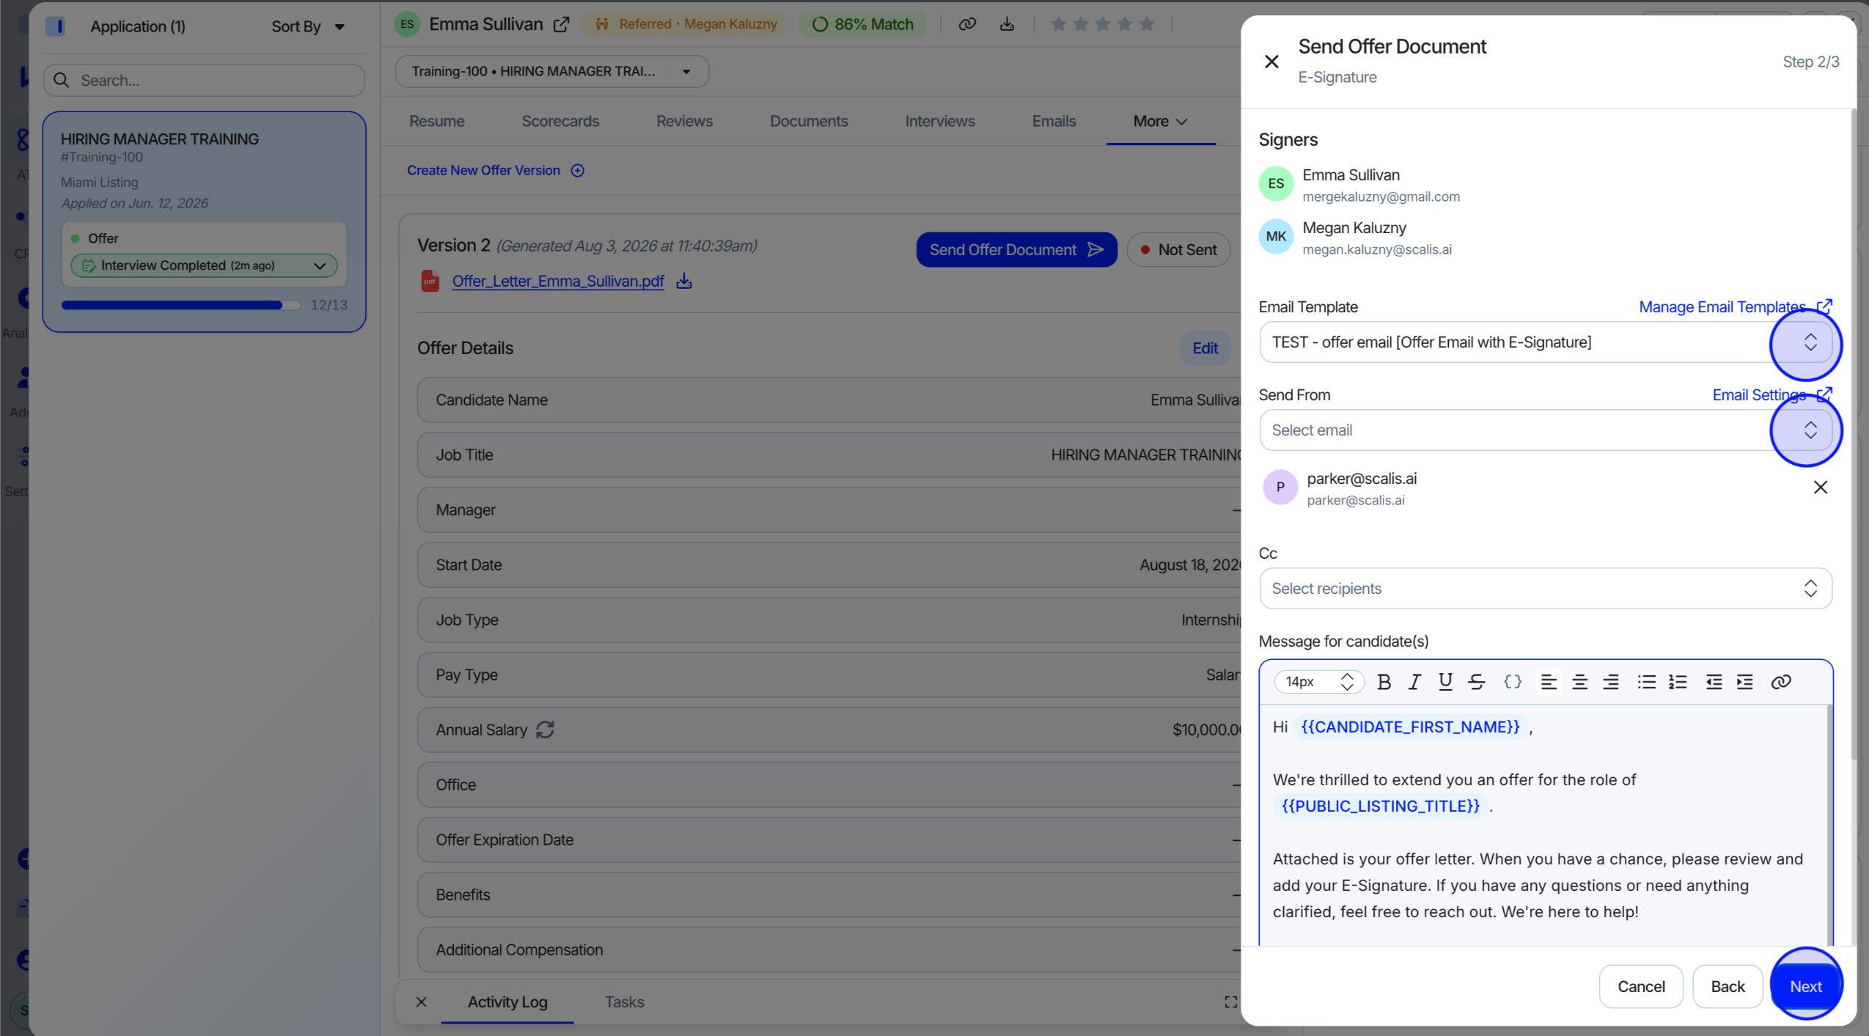Screen dimensions: 1869x1036
Task: Click the Referred Megan Kaluzny badge
Action: click(x=685, y=24)
